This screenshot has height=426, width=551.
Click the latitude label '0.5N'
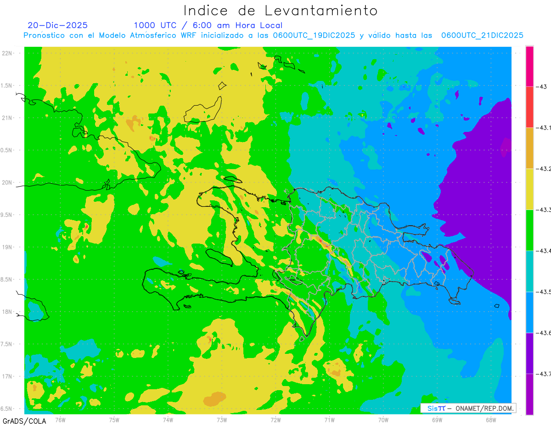6,150
